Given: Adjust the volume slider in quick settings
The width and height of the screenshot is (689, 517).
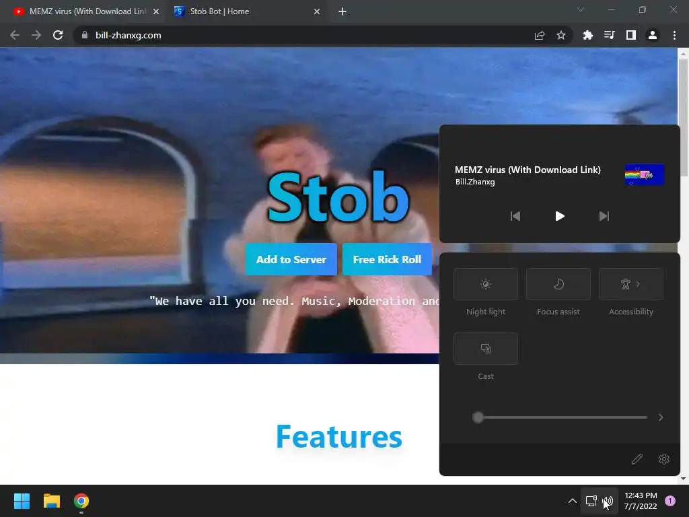Looking at the screenshot, I should click(x=560, y=417).
